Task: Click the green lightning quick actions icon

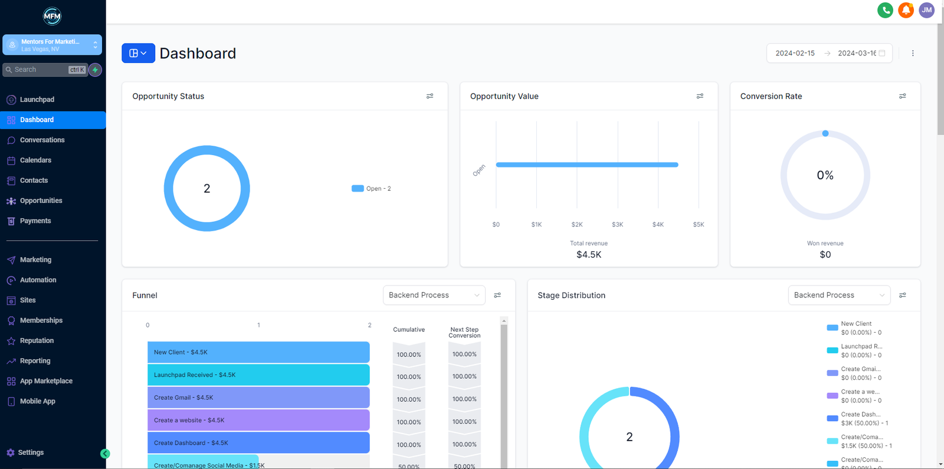Action: (x=95, y=70)
